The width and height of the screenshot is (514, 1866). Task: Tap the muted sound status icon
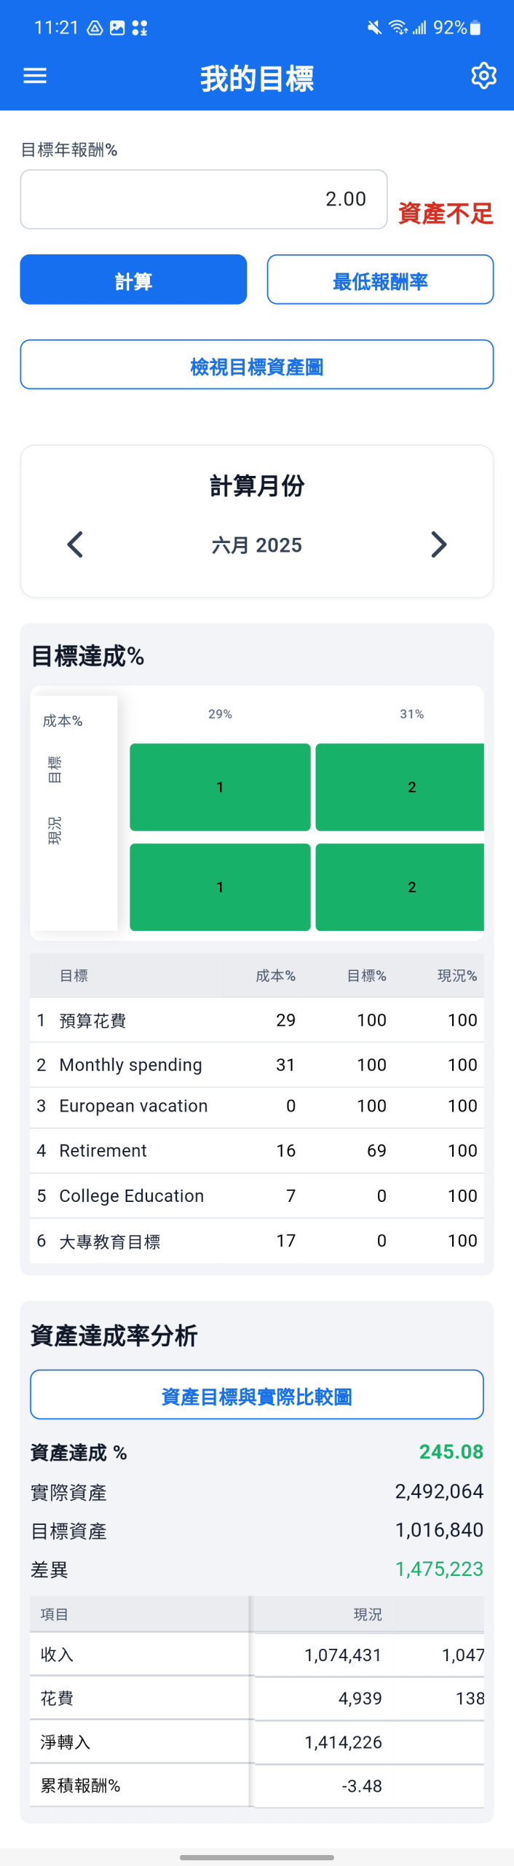pos(374,28)
